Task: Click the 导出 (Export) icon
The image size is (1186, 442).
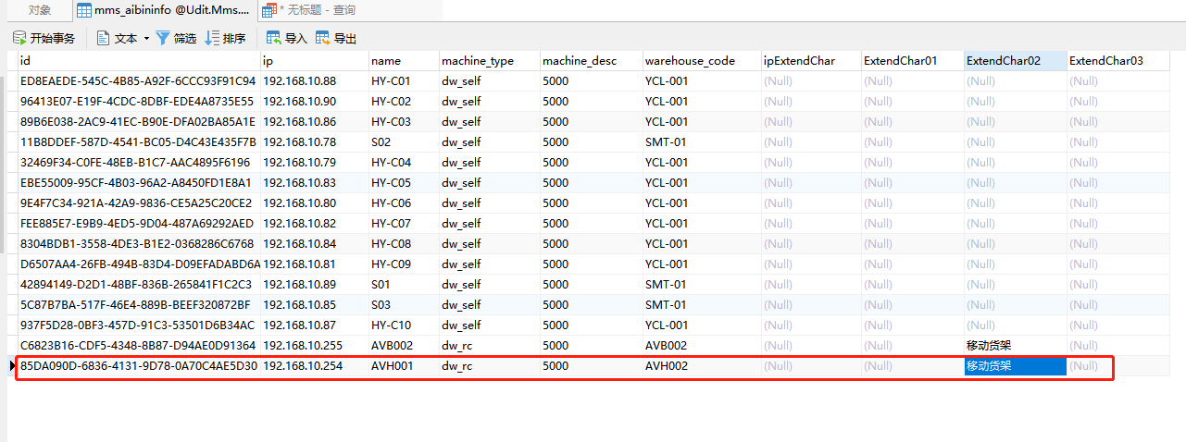Action: [x=323, y=38]
